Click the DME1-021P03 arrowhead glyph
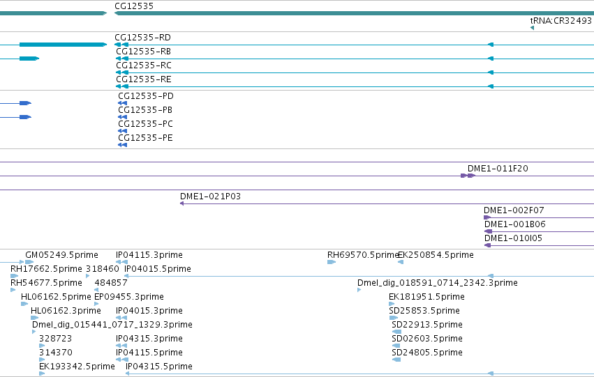The image size is (594, 377). click(x=182, y=203)
